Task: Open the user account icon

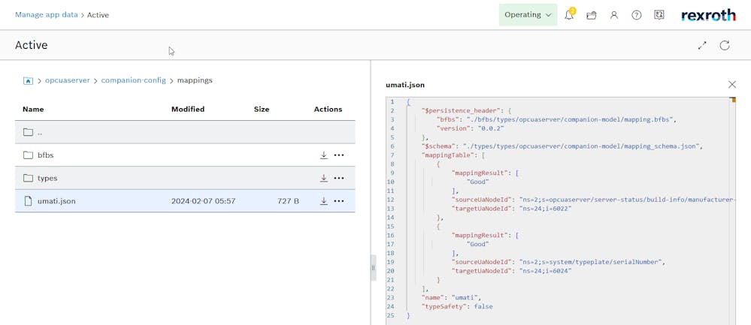Action: pos(614,15)
